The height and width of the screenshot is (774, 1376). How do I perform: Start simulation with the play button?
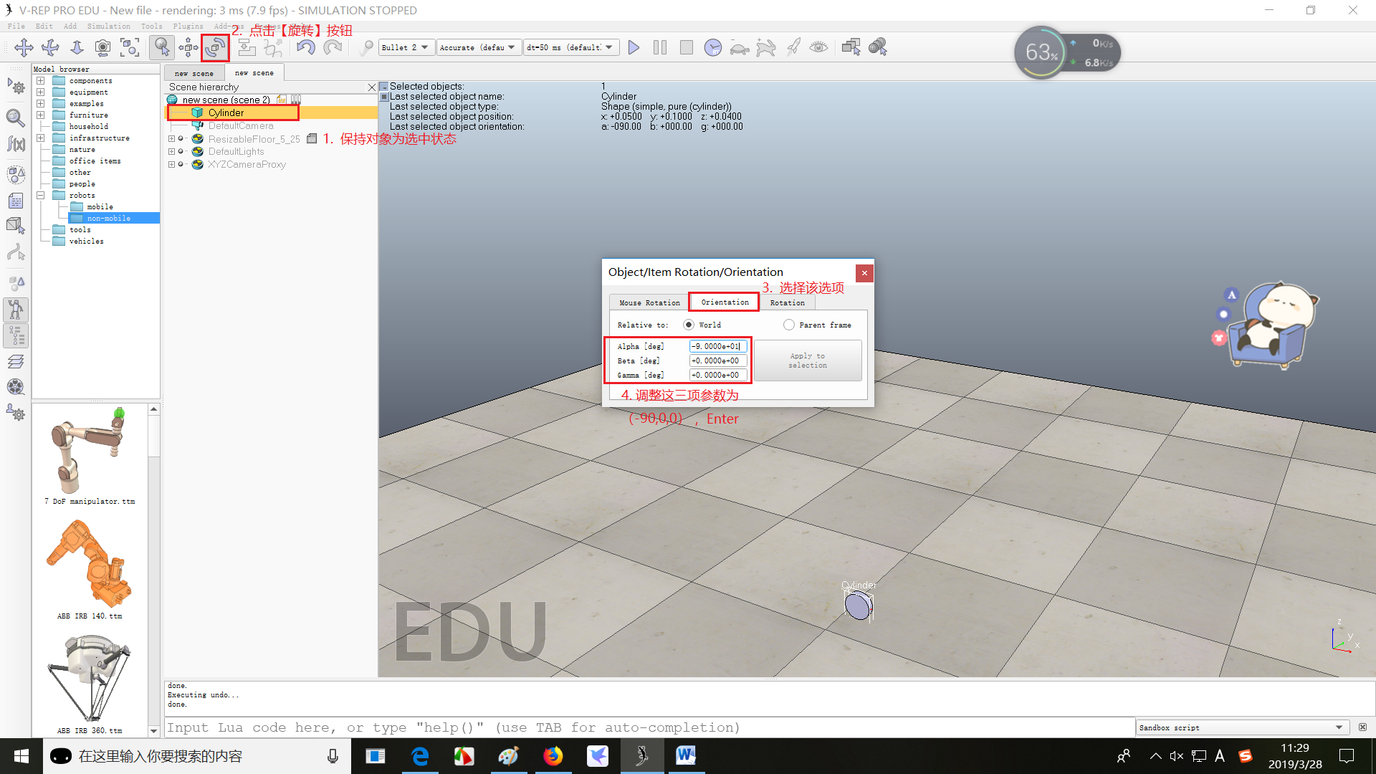(x=634, y=48)
